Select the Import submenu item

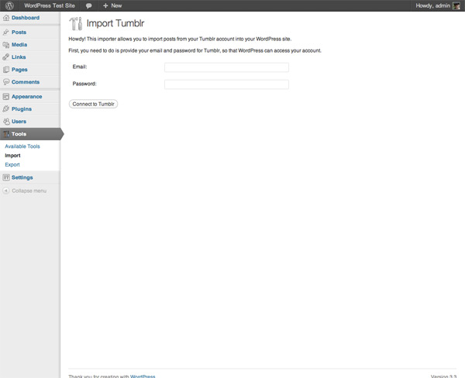pos(12,156)
